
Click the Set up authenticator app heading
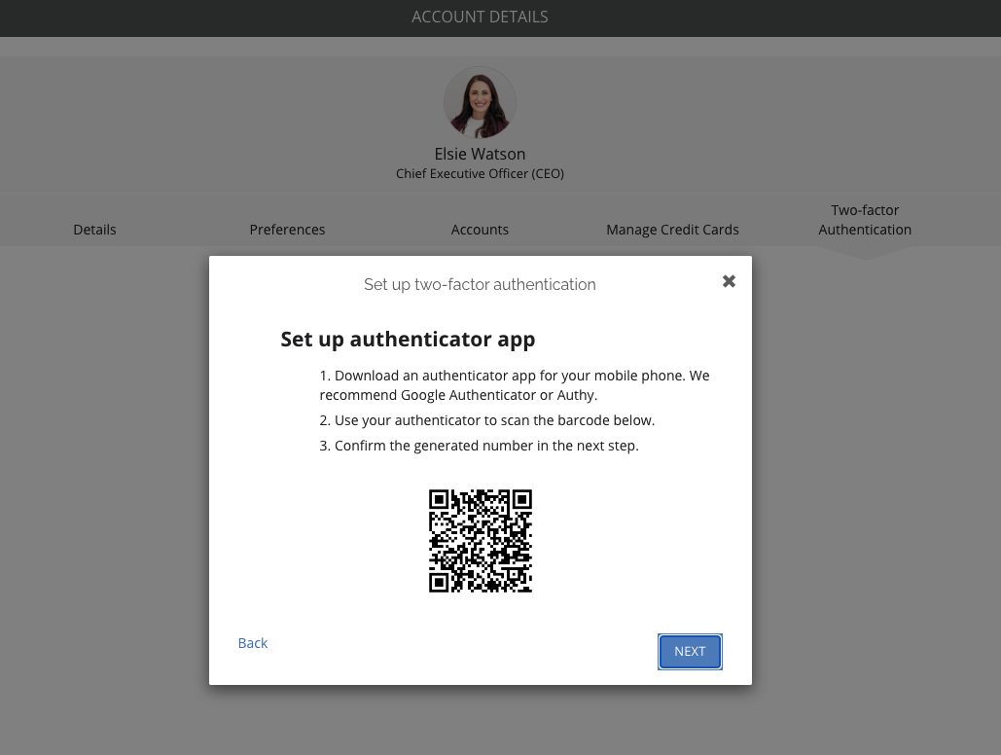[408, 340]
